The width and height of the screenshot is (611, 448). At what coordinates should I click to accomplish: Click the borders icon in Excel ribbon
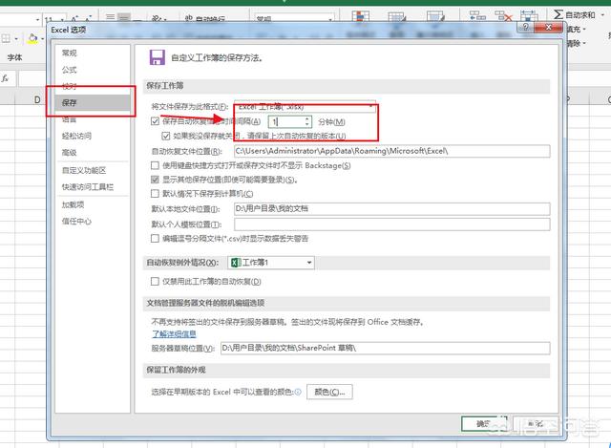pyautogui.click(x=6, y=38)
